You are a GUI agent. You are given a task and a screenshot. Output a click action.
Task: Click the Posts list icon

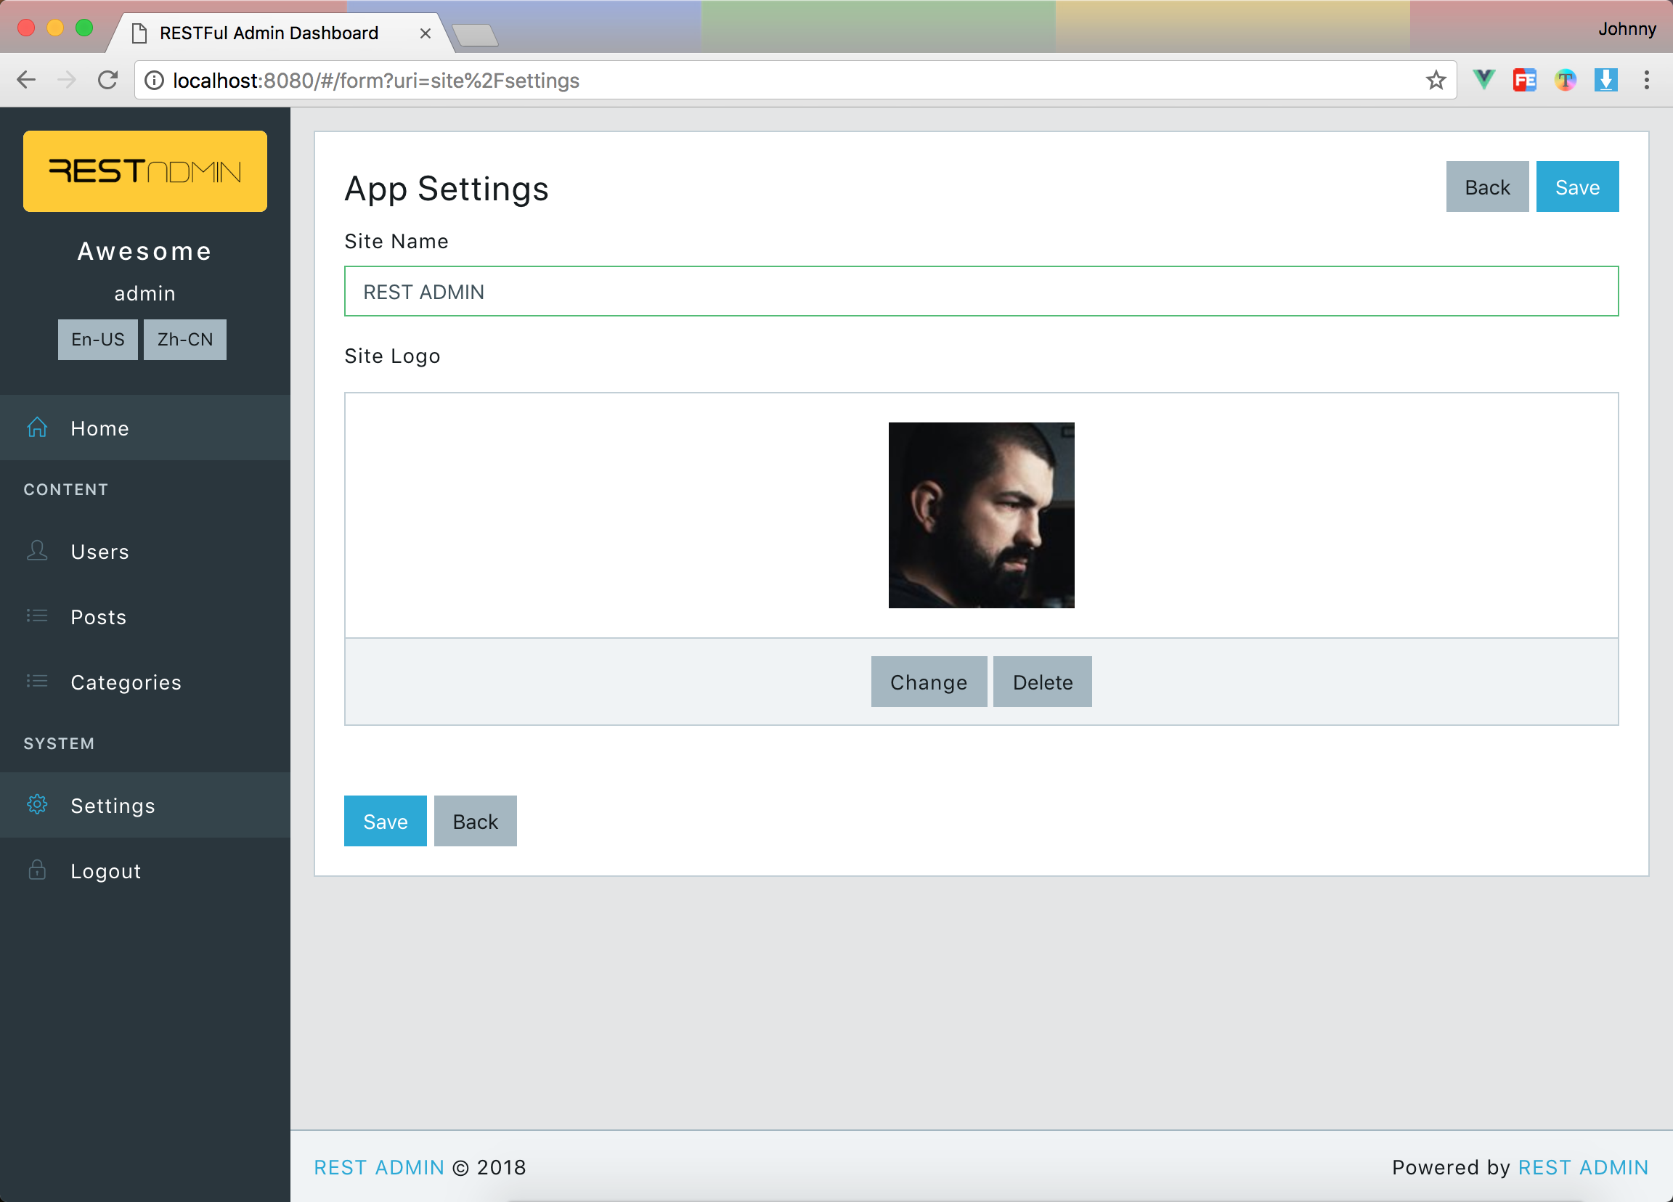37,616
